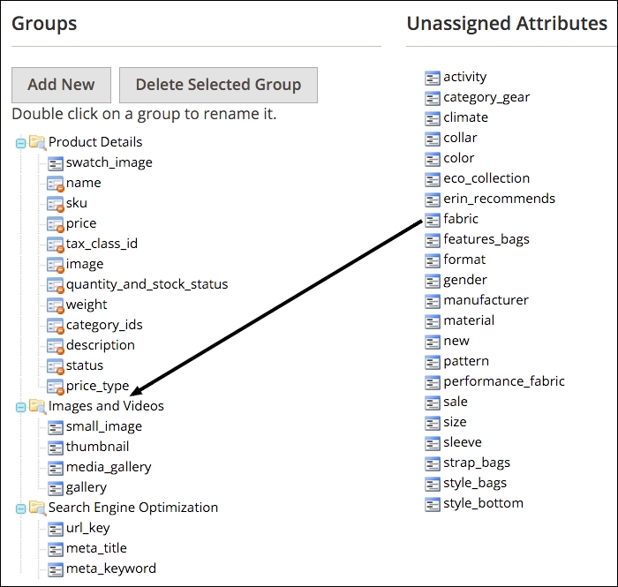Select the meta_keyword attribute
This screenshot has width=618, height=587.
(111, 568)
